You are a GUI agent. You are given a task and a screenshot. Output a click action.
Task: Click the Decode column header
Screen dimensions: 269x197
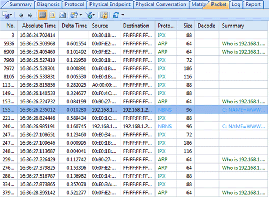[x=207, y=26]
